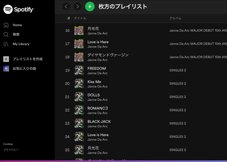The image size is (227, 162).
Task: Click Janne Da Arc artist under DOLLS
Action: (97, 100)
